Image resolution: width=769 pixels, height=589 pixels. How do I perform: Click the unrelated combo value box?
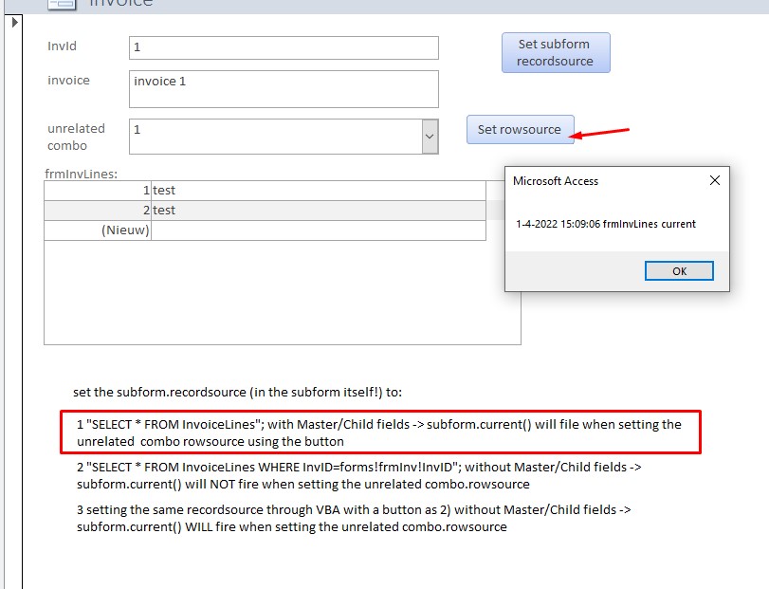(x=276, y=137)
